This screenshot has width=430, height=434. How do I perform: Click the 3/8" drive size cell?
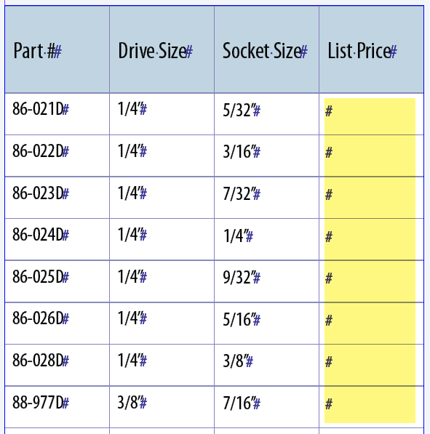tap(162, 407)
